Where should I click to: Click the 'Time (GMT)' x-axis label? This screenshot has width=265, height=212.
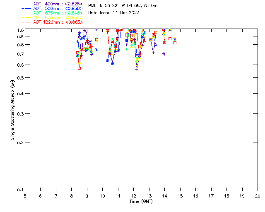click(x=141, y=202)
